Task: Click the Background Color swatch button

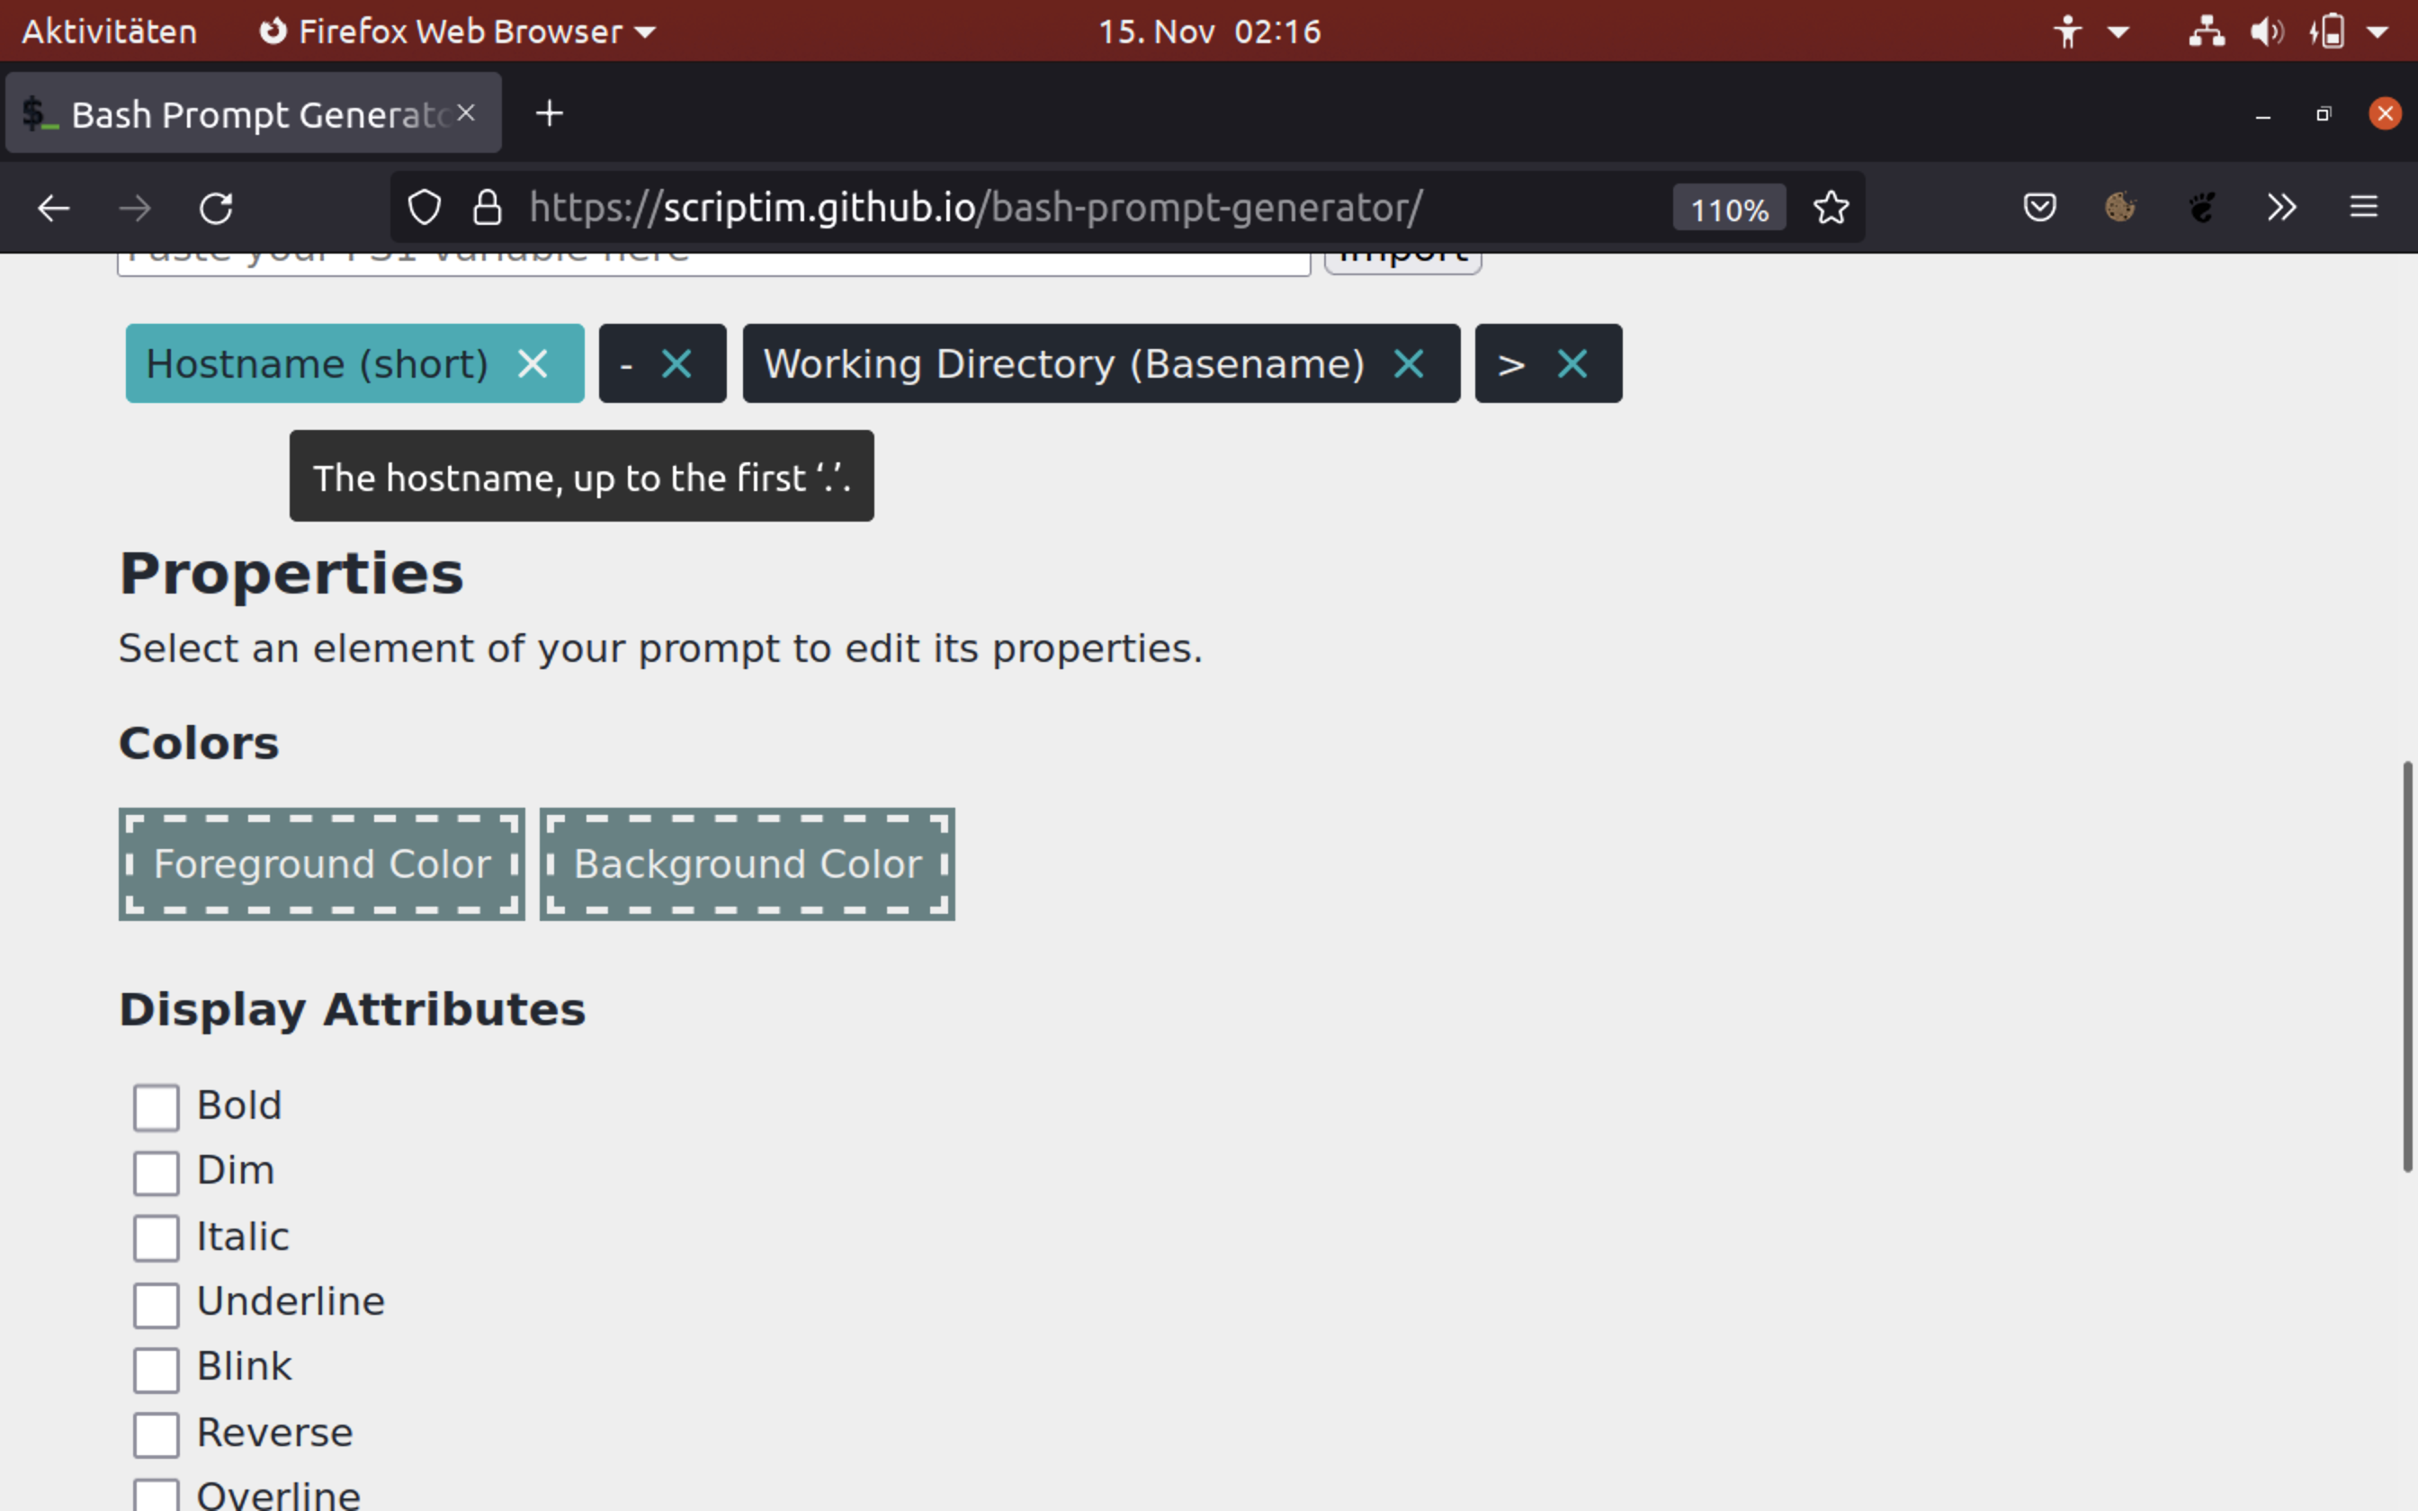Action: pyautogui.click(x=747, y=862)
